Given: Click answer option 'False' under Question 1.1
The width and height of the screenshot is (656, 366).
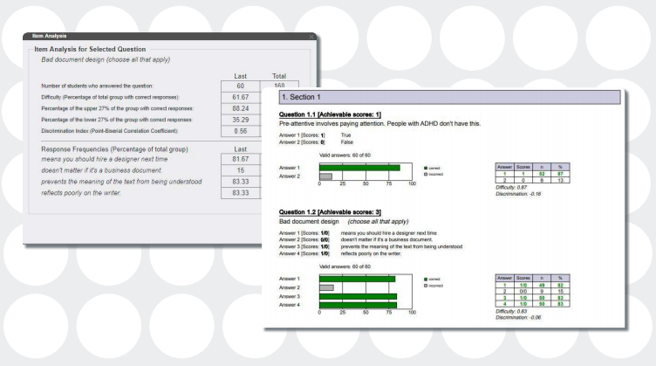Looking at the screenshot, I should [x=347, y=142].
